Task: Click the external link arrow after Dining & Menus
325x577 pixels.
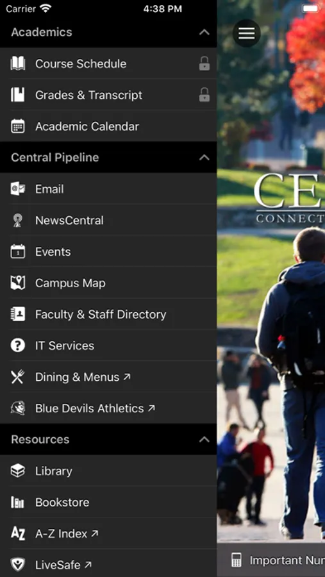Action: click(127, 376)
